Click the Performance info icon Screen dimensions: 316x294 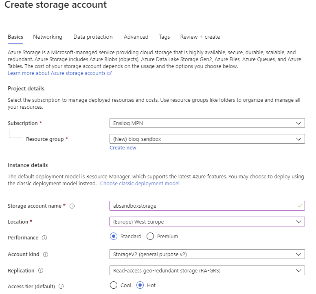pos(44,238)
